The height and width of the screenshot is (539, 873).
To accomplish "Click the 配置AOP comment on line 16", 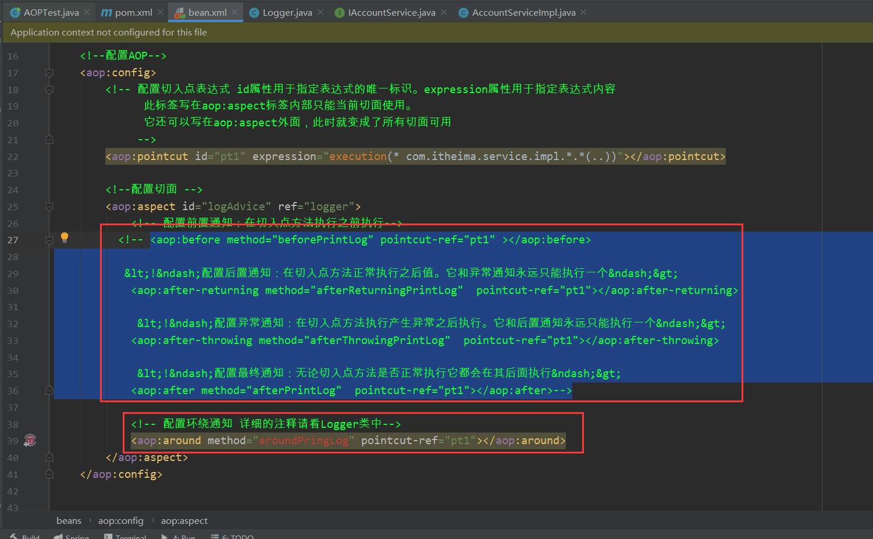I will click(x=123, y=56).
